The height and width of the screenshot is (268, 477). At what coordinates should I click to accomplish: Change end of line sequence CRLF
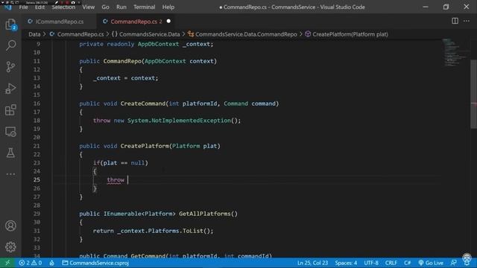(391, 263)
